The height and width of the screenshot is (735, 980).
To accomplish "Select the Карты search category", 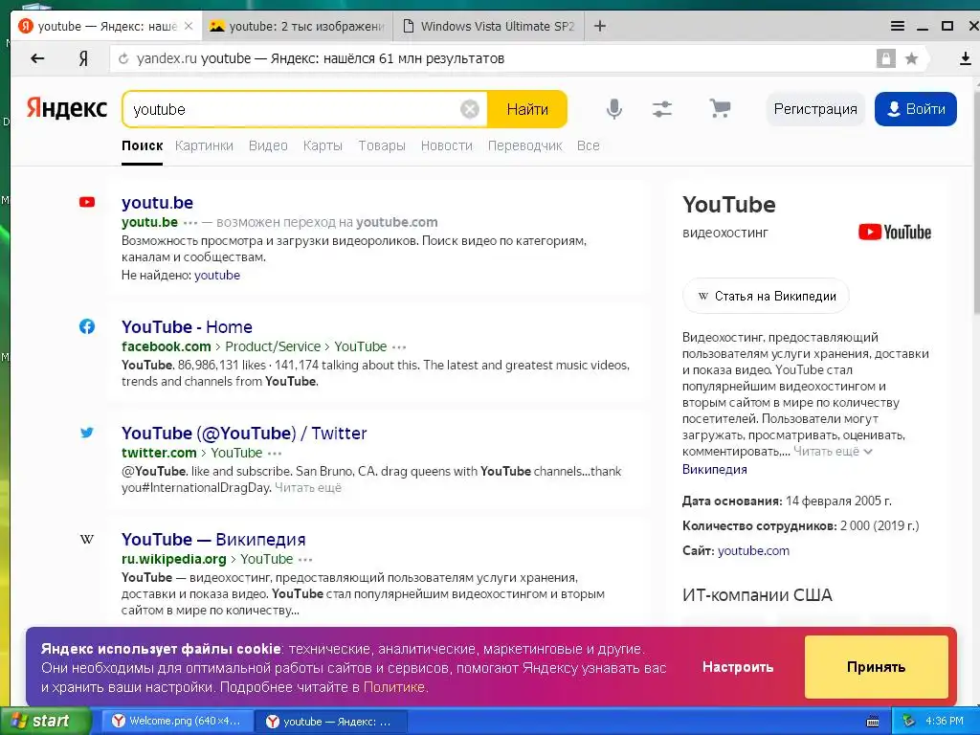I will click(323, 145).
